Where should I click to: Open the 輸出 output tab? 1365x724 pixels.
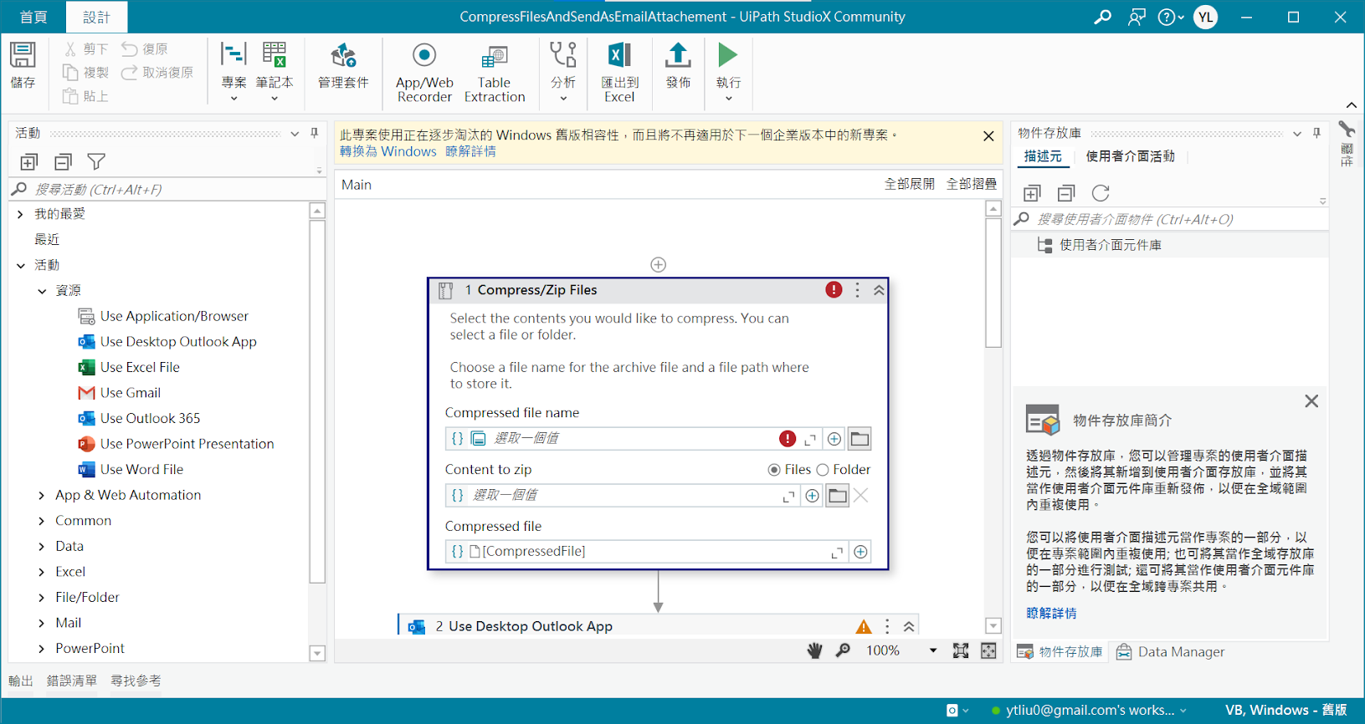(x=21, y=681)
